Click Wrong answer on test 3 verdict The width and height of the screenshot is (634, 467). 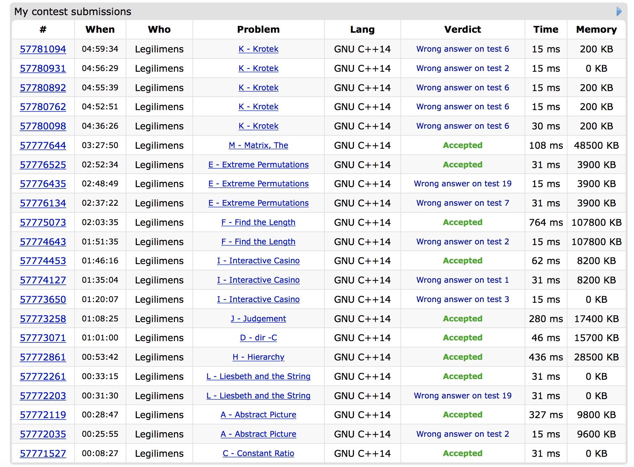tap(462, 300)
